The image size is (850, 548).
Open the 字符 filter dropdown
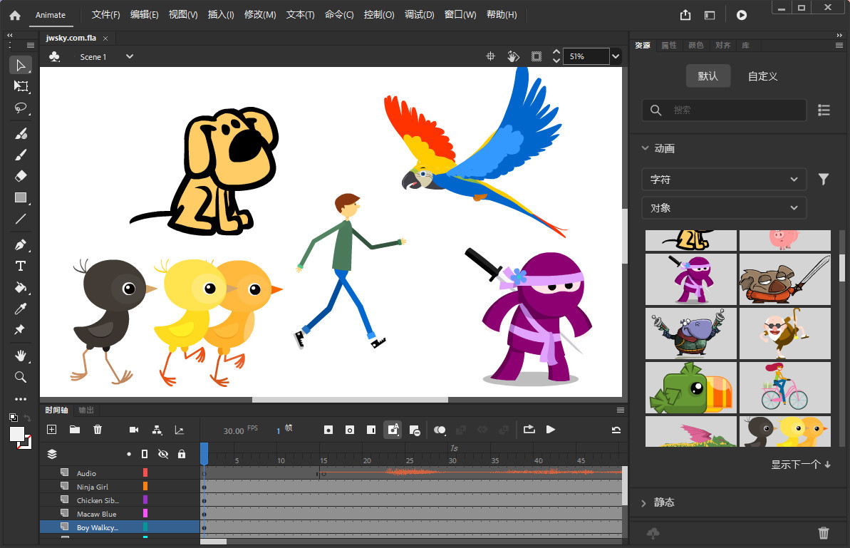[724, 179]
